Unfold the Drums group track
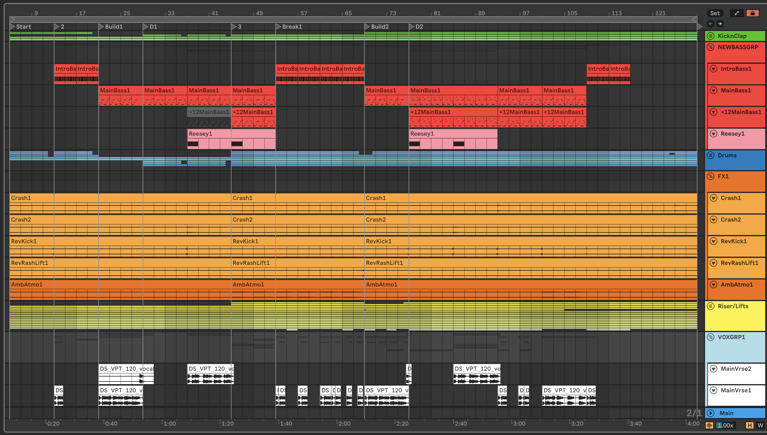The width and height of the screenshot is (767, 435). (x=711, y=155)
